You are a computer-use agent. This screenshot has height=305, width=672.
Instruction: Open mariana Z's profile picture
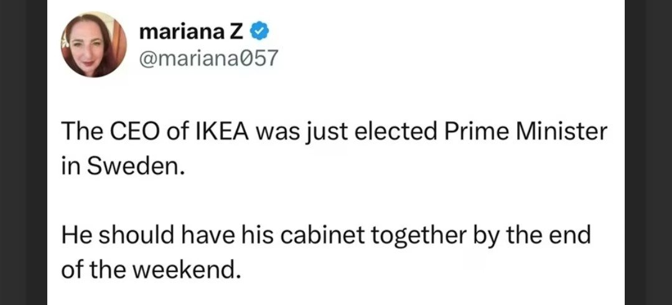(95, 45)
